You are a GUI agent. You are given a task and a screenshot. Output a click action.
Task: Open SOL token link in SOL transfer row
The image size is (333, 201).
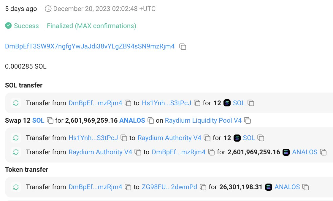[239, 103]
